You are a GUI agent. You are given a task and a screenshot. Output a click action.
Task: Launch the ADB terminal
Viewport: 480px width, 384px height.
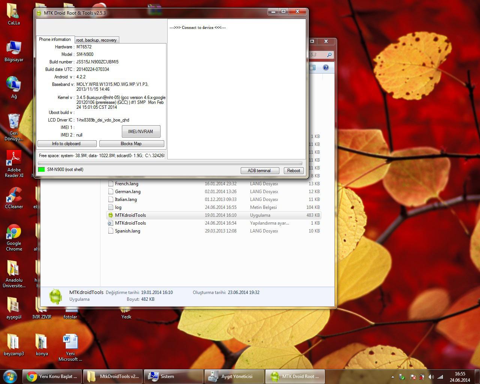(259, 171)
